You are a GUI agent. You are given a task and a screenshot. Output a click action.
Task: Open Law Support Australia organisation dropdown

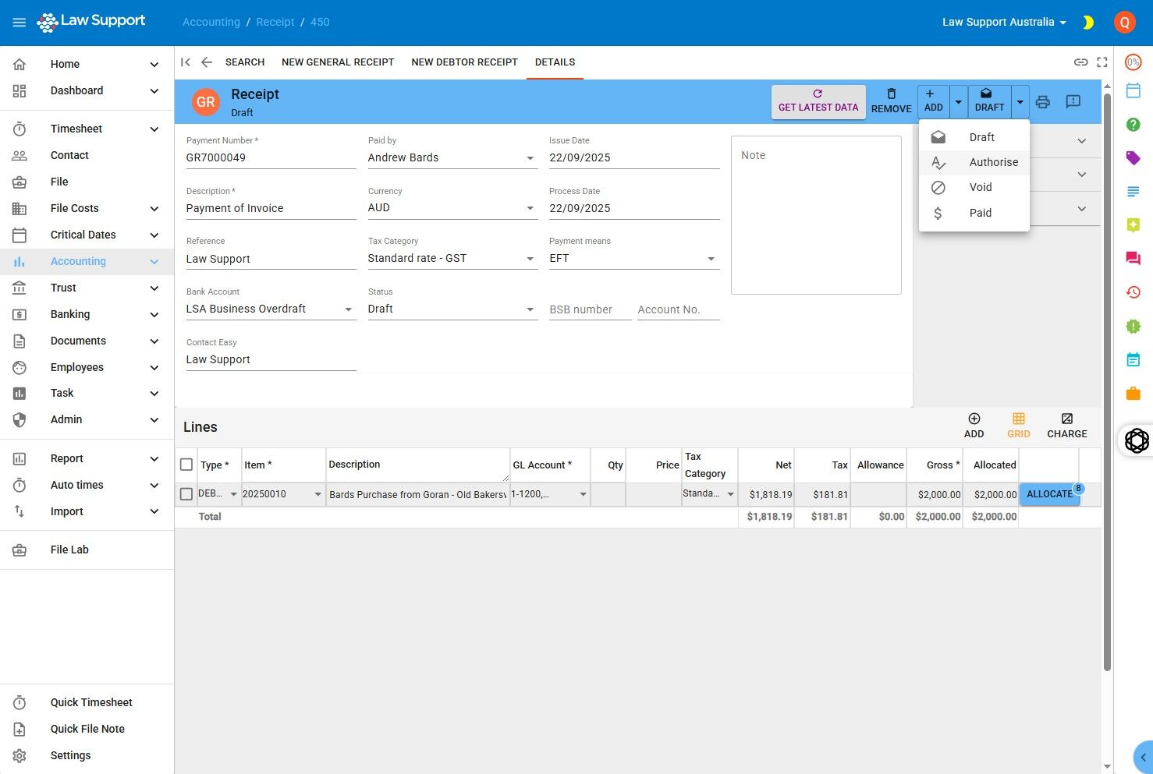[1004, 23]
